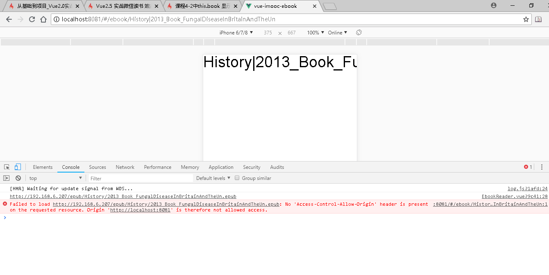
Task: Close the 从基础到项目_Vue2.0 tab
Action: [77, 6]
